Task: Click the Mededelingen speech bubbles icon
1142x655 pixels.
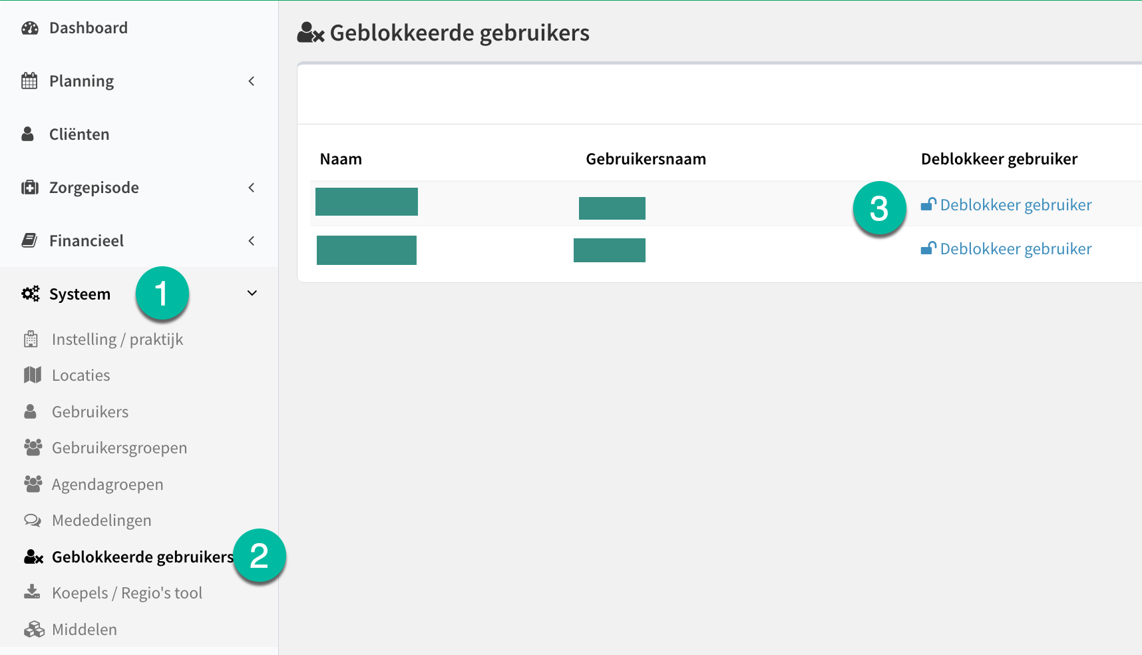Action: point(33,520)
